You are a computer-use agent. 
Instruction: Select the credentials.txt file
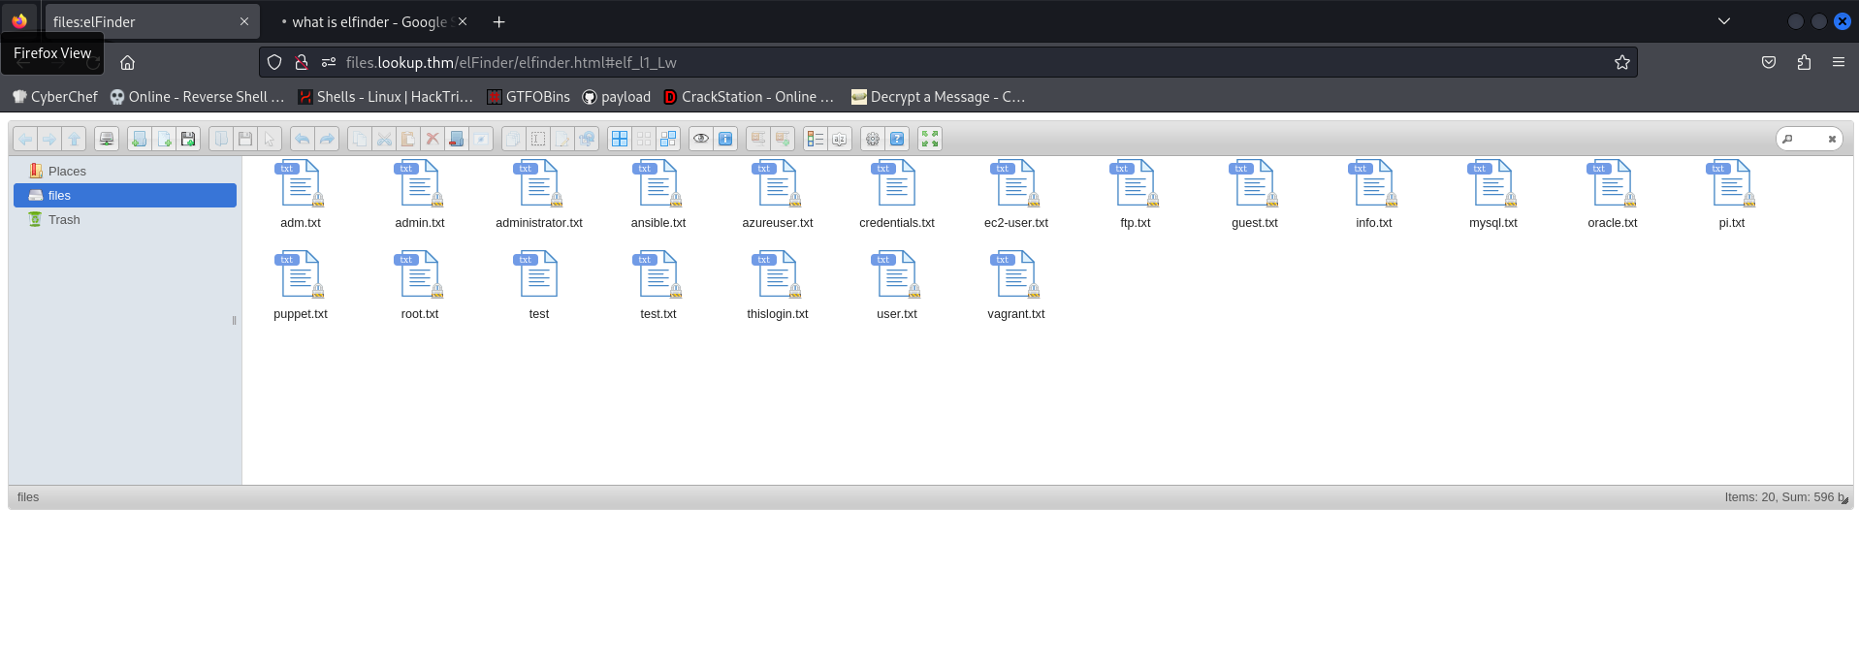pos(897,195)
